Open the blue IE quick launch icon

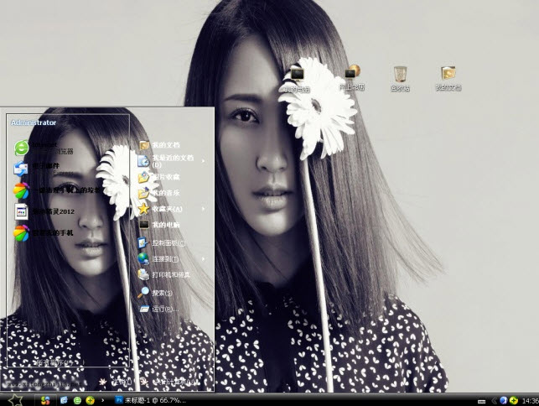click(x=64, y=400)
